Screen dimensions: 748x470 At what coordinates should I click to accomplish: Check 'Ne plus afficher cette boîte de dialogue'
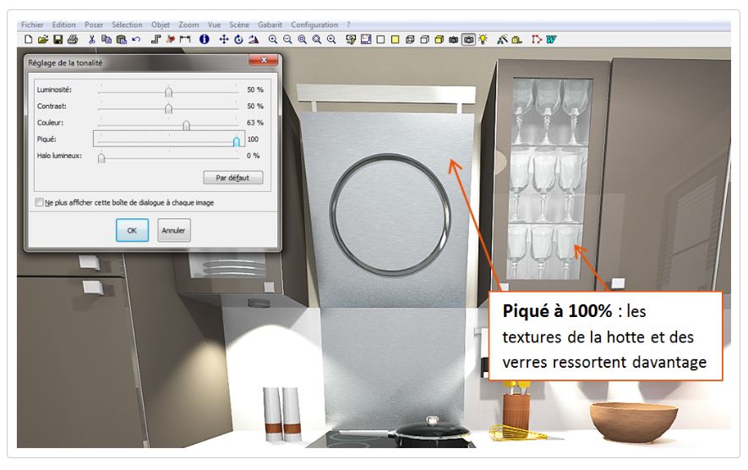[x=39, y=203]
